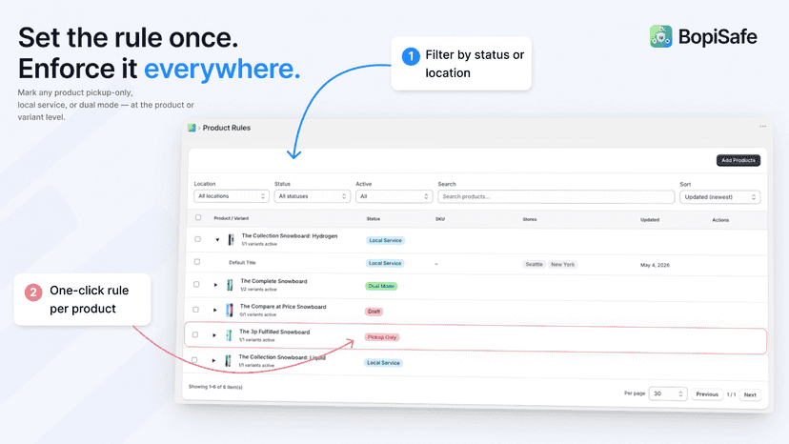Screen dimensions: 789x444
Task: Open the Per page dropdown showing 30
Action: (x=667, y=394)
